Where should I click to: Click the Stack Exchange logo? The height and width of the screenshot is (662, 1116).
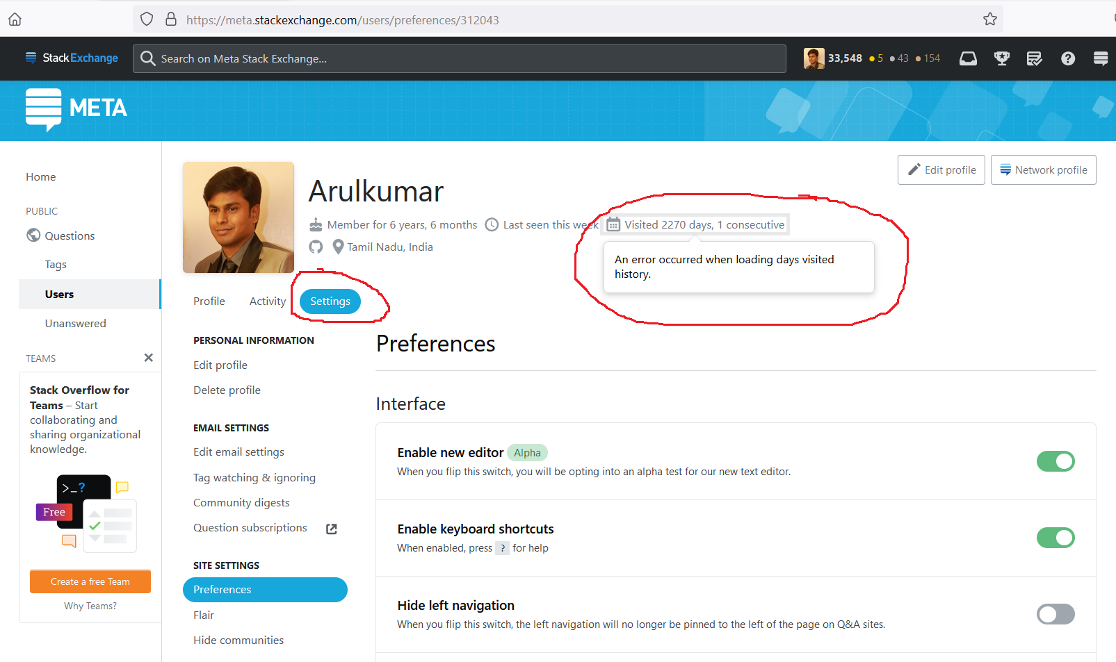coord(72,58)
